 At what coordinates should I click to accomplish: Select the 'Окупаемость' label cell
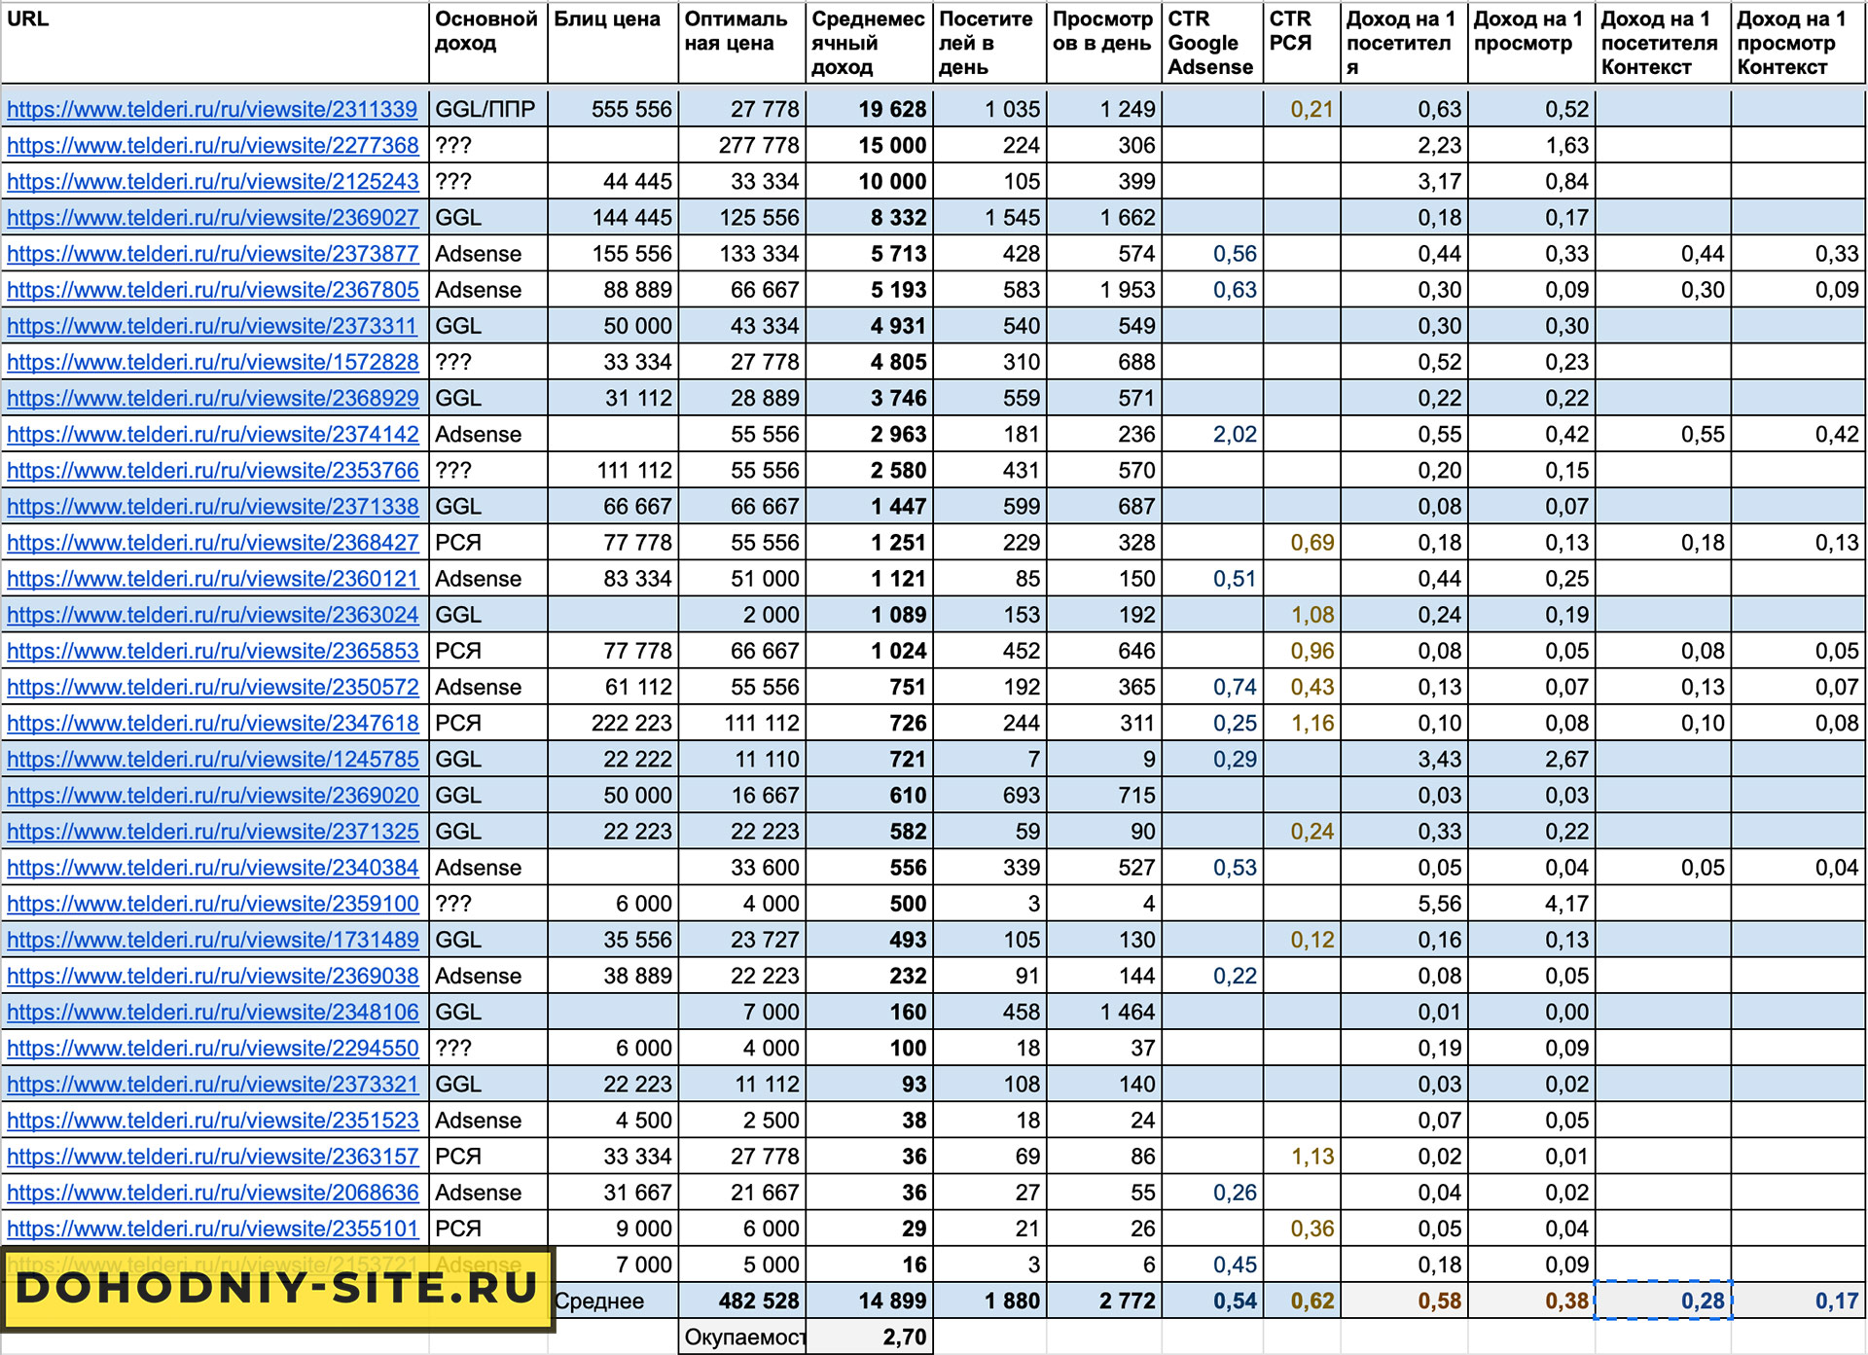pyautogui.click(x=741, y=1337)
